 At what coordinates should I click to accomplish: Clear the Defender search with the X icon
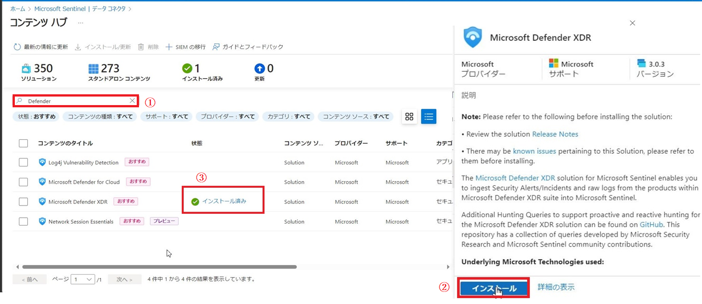click(x=132, y=101)
